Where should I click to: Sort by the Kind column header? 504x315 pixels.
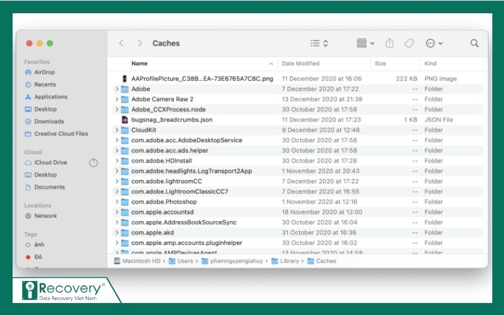click(x=430, y=64)
